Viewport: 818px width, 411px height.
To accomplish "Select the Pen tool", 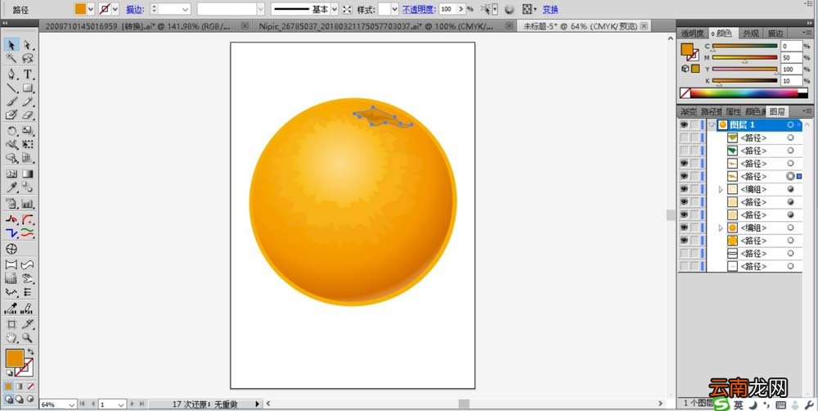I will (11, 75).
